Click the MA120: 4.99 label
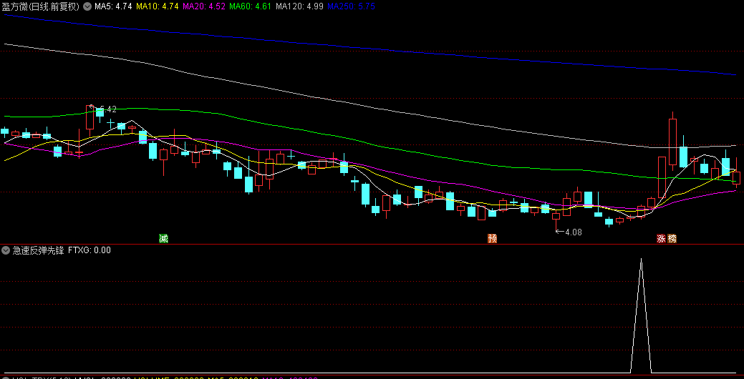This screenshot has height=379, width=744. point(299,6)
